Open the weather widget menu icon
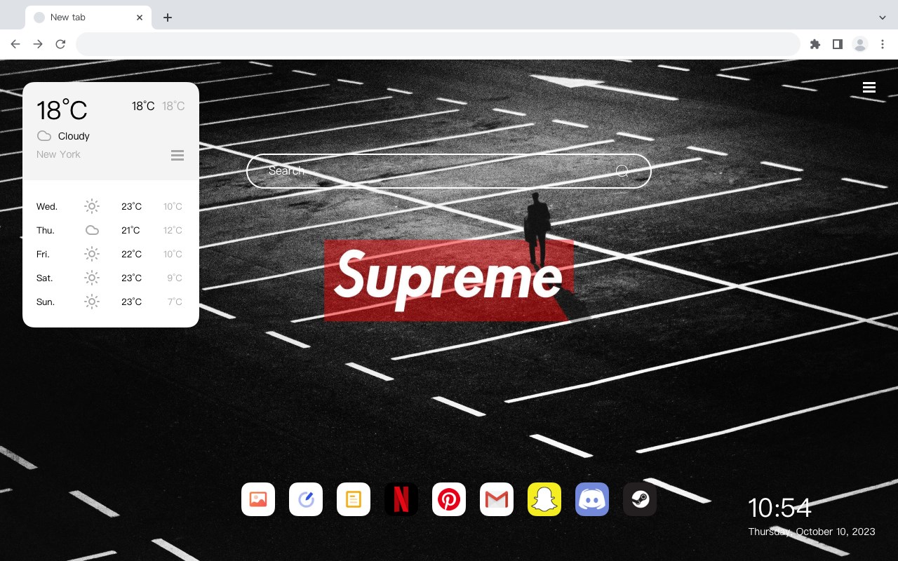Image resolution: width=898 pixels, height=561 pixels. click(177, 155)
